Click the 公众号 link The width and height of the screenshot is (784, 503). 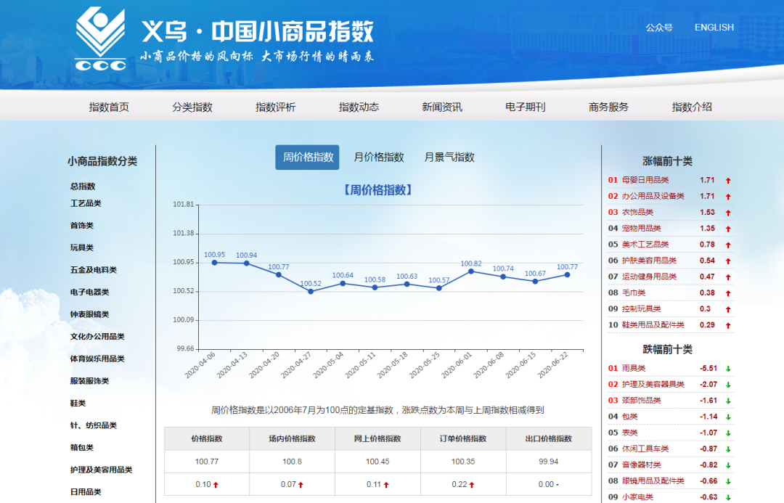click(659, 28)
